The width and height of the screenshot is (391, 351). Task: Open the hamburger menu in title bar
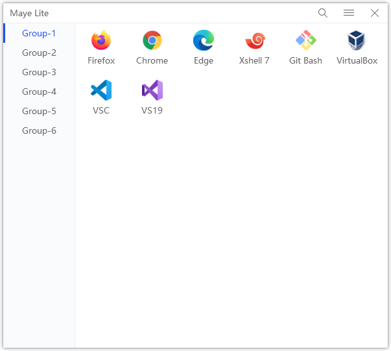349,13
